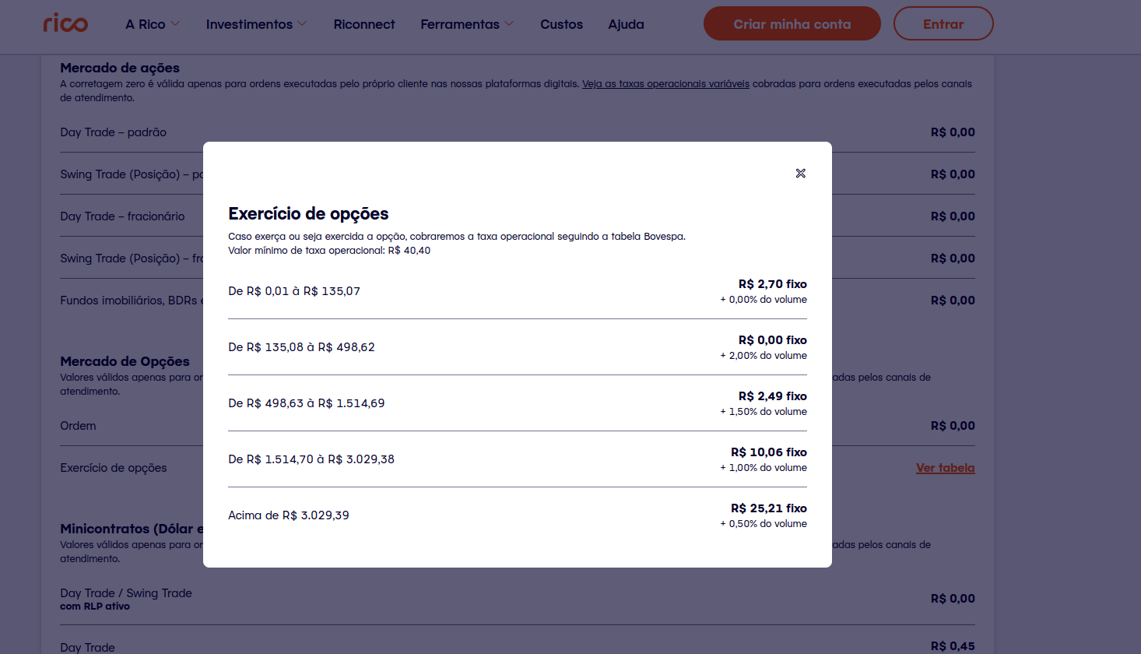Go to the Custos page

561,24
